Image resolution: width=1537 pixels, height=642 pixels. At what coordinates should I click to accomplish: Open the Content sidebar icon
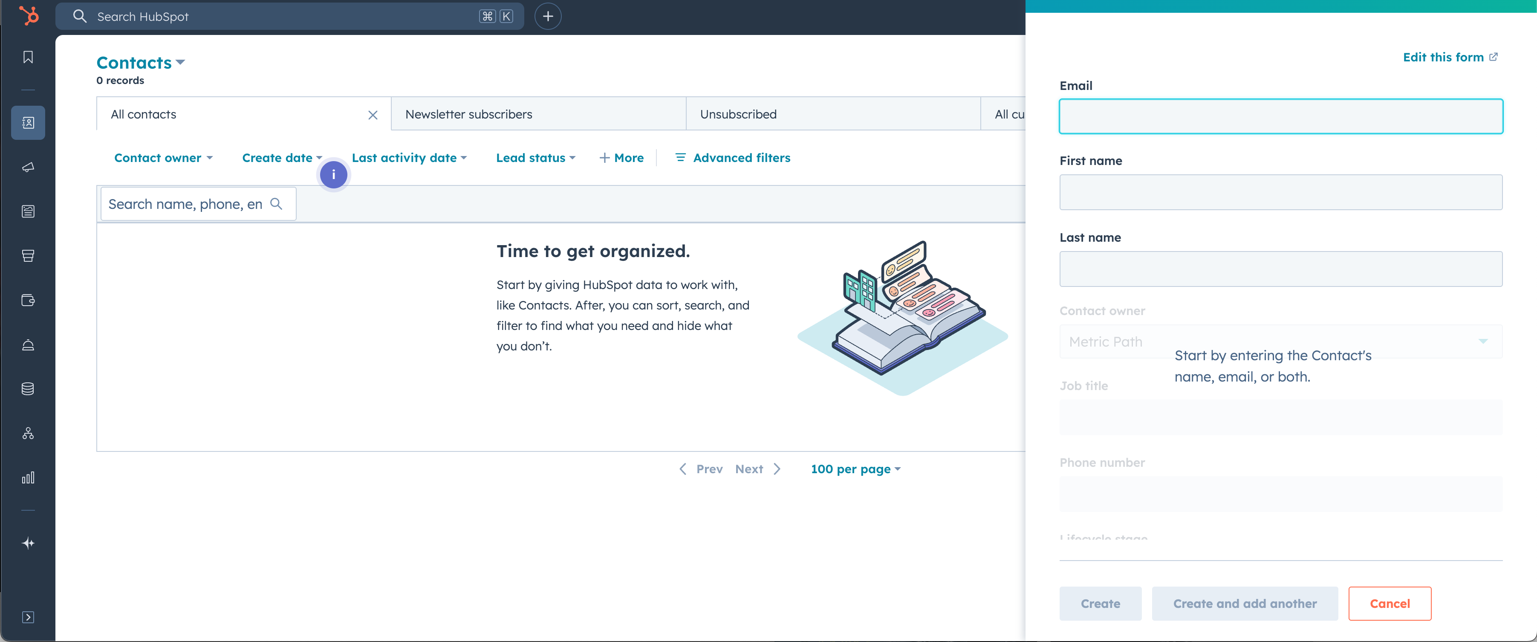(28, 211)
